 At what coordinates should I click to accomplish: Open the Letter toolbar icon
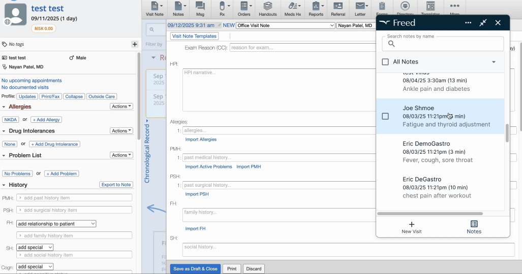[x=360, y=9]
